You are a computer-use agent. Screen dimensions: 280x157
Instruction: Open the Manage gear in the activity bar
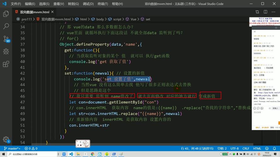6,139
